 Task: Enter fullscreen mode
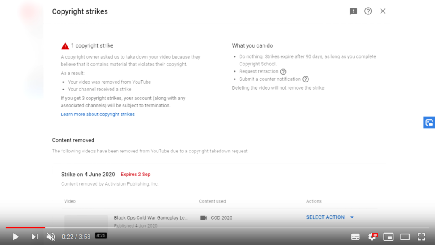(421, 237)
